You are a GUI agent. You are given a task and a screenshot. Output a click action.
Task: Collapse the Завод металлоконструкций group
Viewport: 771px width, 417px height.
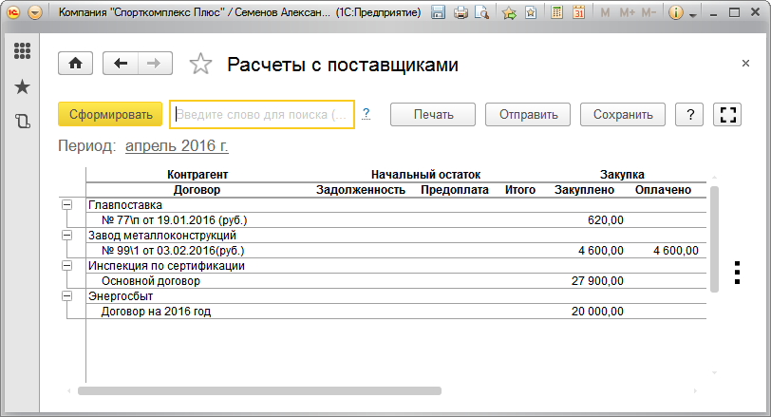pyautogui.click(x=66, y=236)
